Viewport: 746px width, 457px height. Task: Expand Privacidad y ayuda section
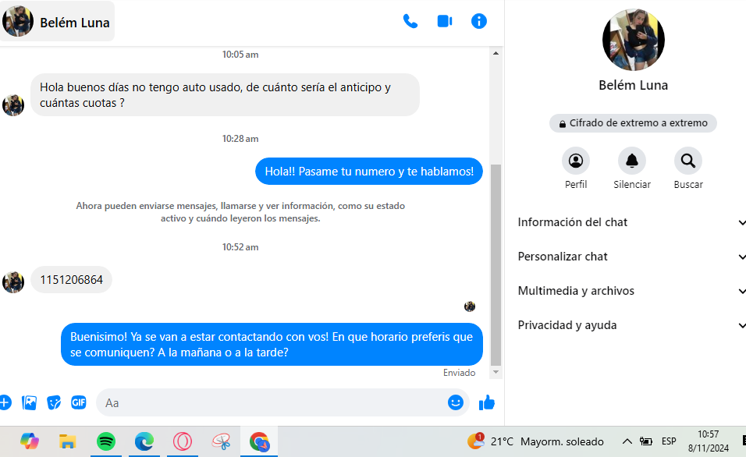(631, 324)
